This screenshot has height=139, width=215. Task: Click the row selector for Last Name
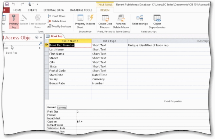point(47,49)
